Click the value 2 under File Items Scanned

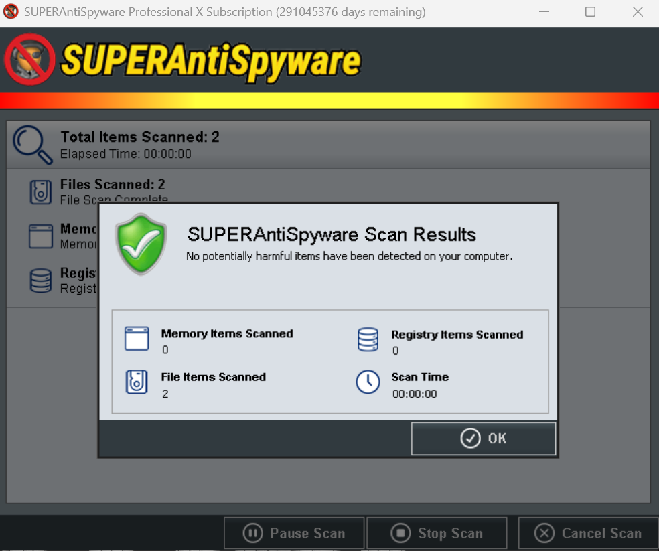(165, 394)
